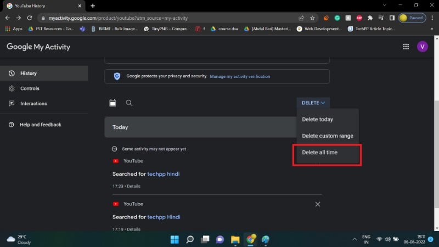Click the Google My Activity logo

click(x=38, y=47)
